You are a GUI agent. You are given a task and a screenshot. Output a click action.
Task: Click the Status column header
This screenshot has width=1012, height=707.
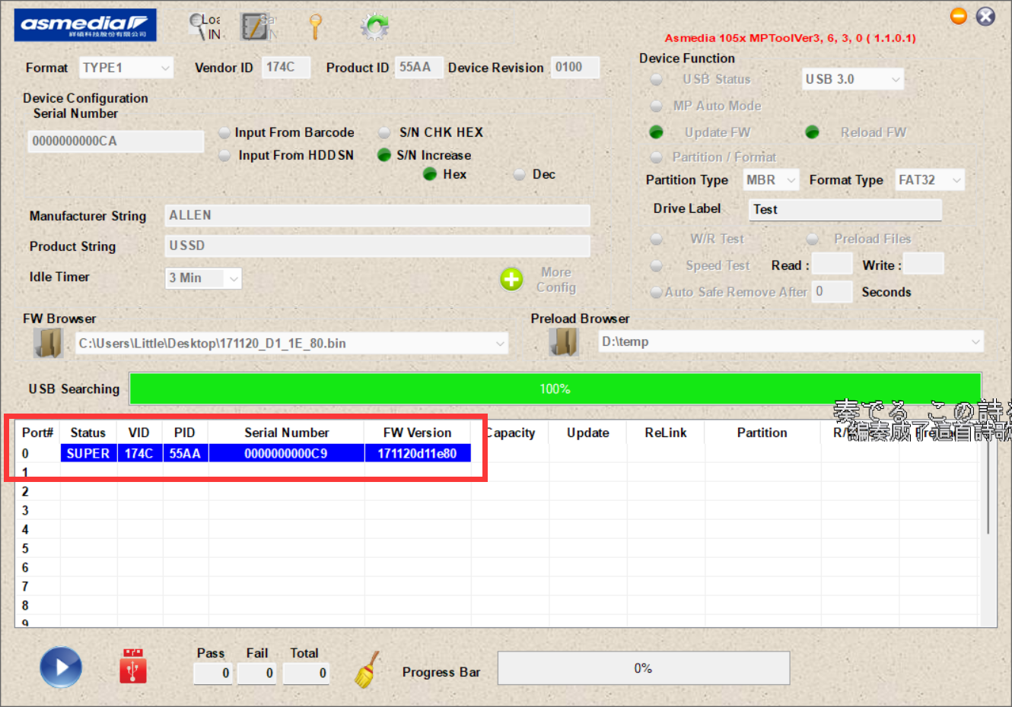pos(88,433)
